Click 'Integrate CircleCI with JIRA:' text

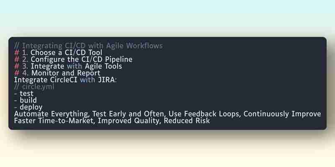[x=65, y=80]
